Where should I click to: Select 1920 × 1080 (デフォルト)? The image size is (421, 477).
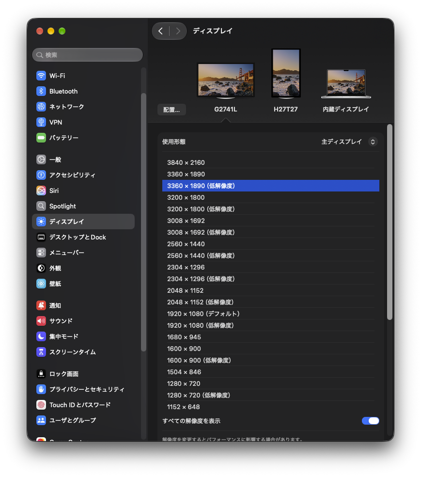click(270, 314)
